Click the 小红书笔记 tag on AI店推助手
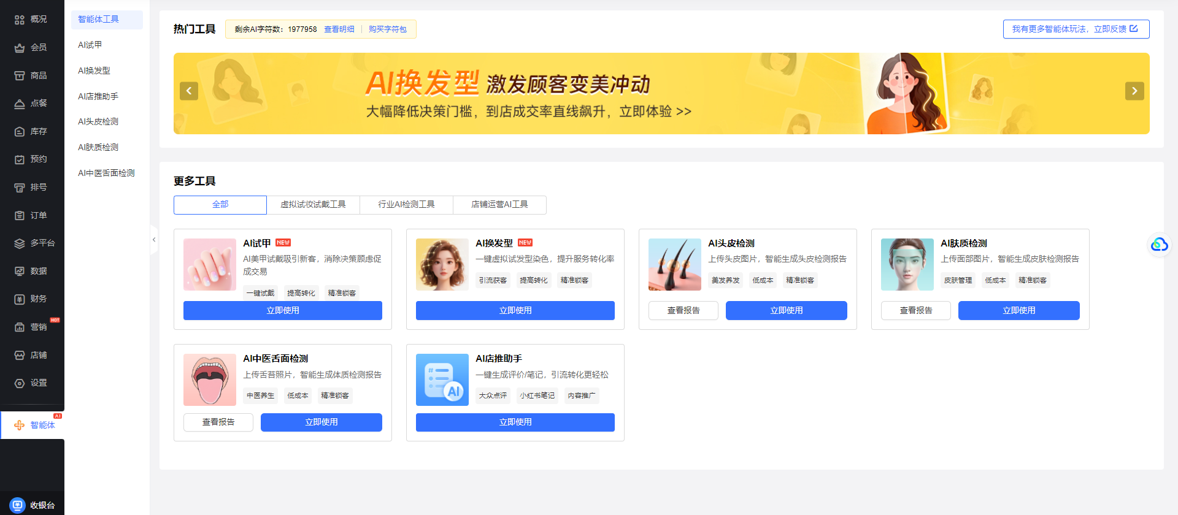Viewport: 1178px width, 515px height. coord(537,396)
